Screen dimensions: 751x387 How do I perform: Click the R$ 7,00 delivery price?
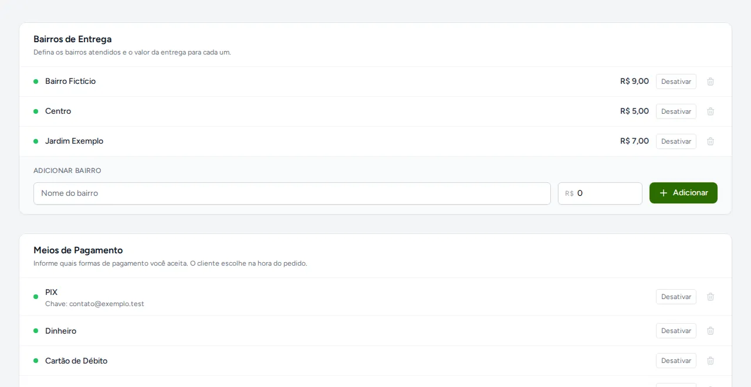click(x=634, y=141)
